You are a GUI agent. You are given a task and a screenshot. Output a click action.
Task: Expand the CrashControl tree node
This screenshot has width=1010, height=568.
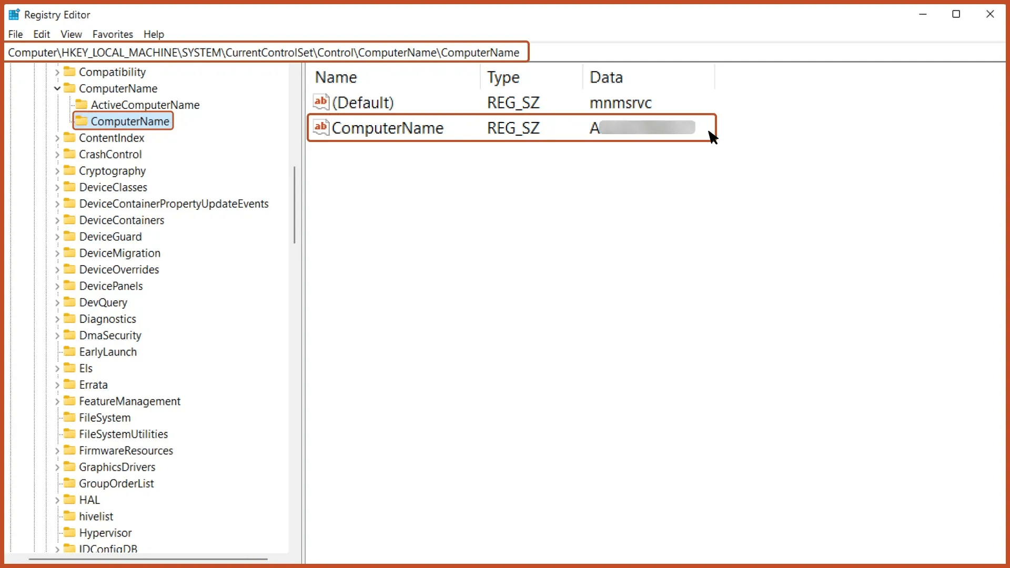56,154
